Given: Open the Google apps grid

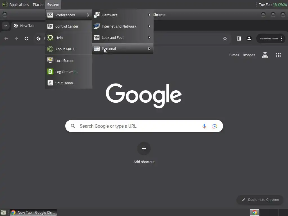Looking at the screenshot, I should [278, 55].
